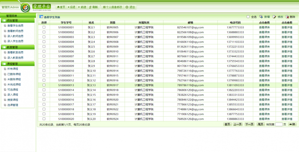Viewport: 299px width, 152px height.
Task: Open the 录入学生信息 menu item
Action: [15, 41]
